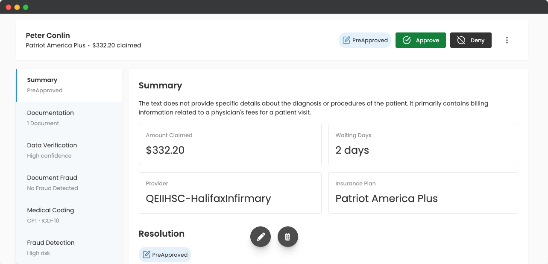Screen dimensions: 548x264
Task: Click the Waiting Days card
Action: (423, 144)
